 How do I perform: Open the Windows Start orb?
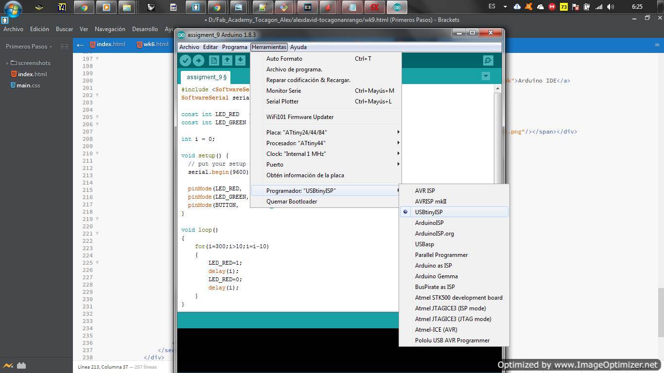pyautogui.click(x=12, y=8)
